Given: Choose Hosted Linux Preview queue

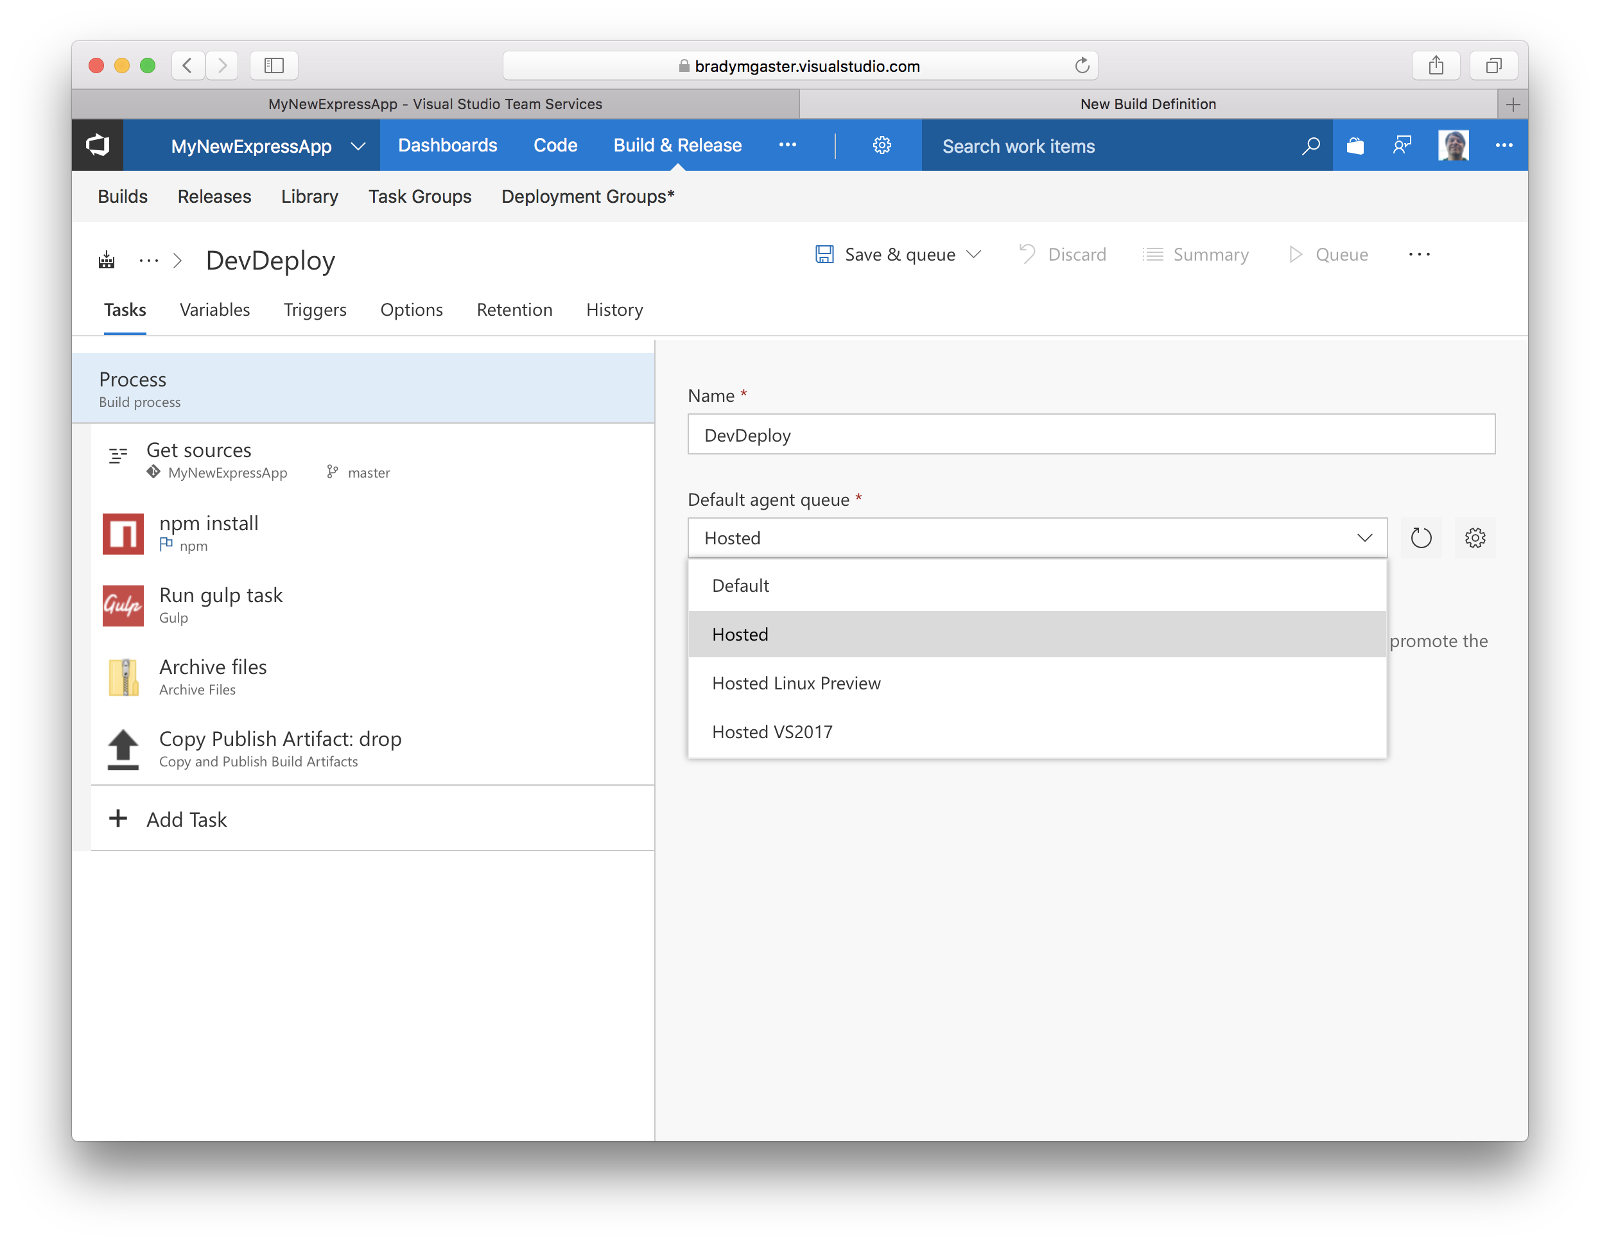Looking at the screenshot, I should pos(1037,683).
